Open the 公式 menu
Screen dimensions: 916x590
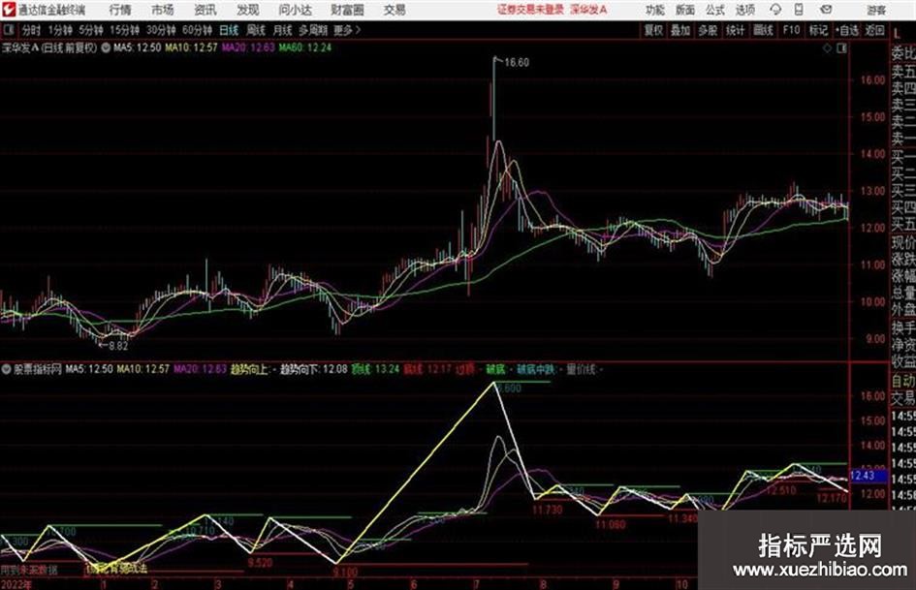[x=714, y=10]
